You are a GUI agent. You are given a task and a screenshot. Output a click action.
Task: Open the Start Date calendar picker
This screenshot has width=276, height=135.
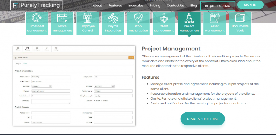tap(51, 86)
